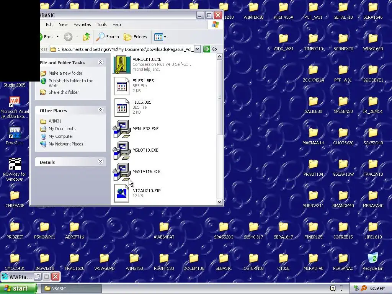Click Make a new folder

(65, 73)
